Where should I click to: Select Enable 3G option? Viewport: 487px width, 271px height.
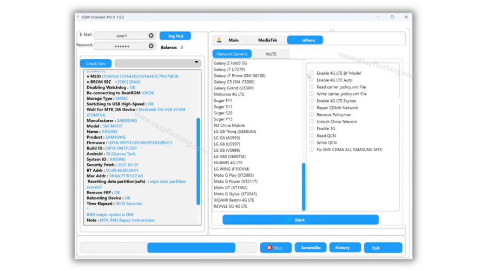(312, 128)
